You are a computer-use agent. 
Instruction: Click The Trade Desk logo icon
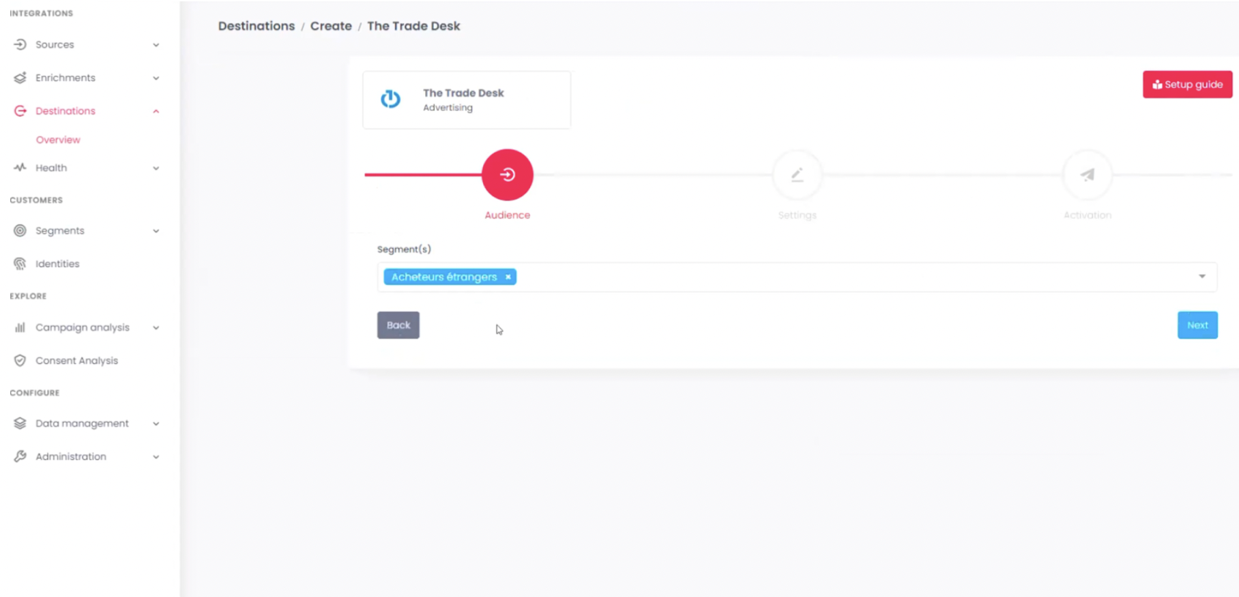pyautogui.click(x=390, y=99)
